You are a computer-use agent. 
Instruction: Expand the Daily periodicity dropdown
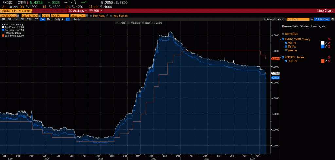[59, 19]
